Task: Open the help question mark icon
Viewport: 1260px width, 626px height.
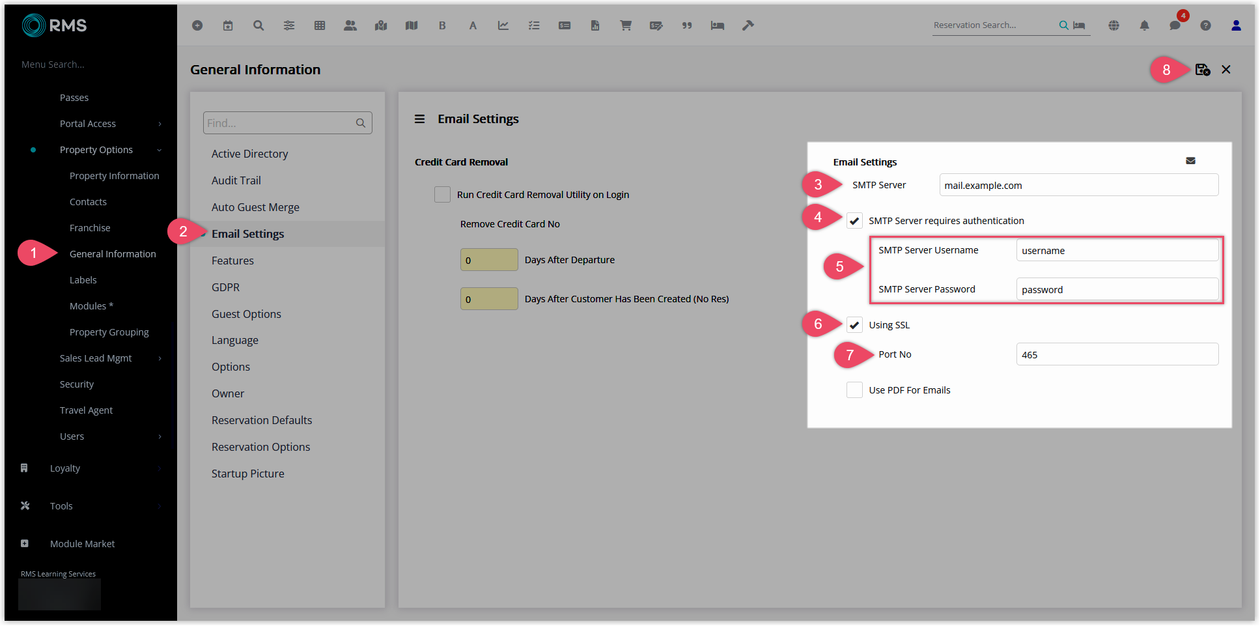Action: pyautogui.click(x=1206, y=25)
